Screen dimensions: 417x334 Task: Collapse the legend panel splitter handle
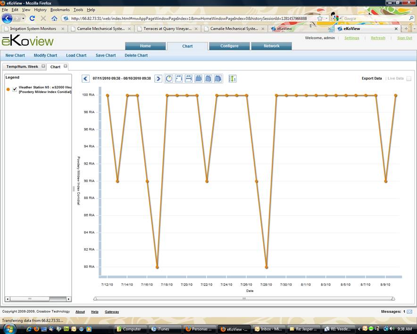pyautogui.click(x=73, y=188)
